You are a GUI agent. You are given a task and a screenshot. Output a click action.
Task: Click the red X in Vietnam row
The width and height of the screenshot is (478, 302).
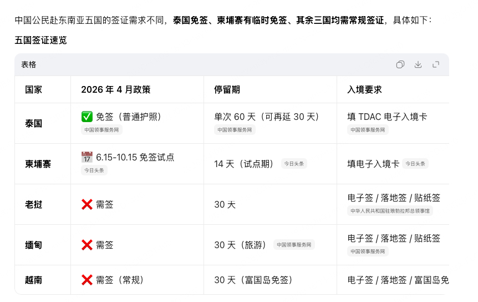(x=87, y=280)
